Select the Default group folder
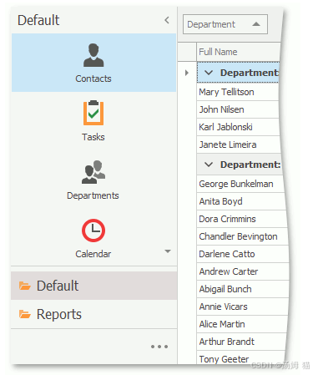The width and height of the screenshot is (313, 375). tap(94, 286)
